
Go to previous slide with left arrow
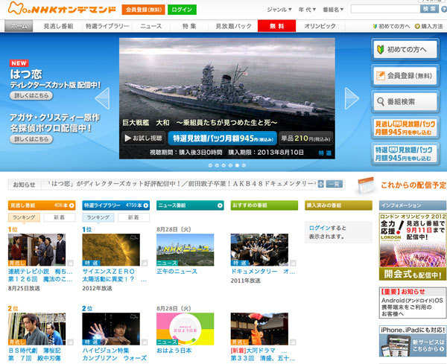[104, 97]
